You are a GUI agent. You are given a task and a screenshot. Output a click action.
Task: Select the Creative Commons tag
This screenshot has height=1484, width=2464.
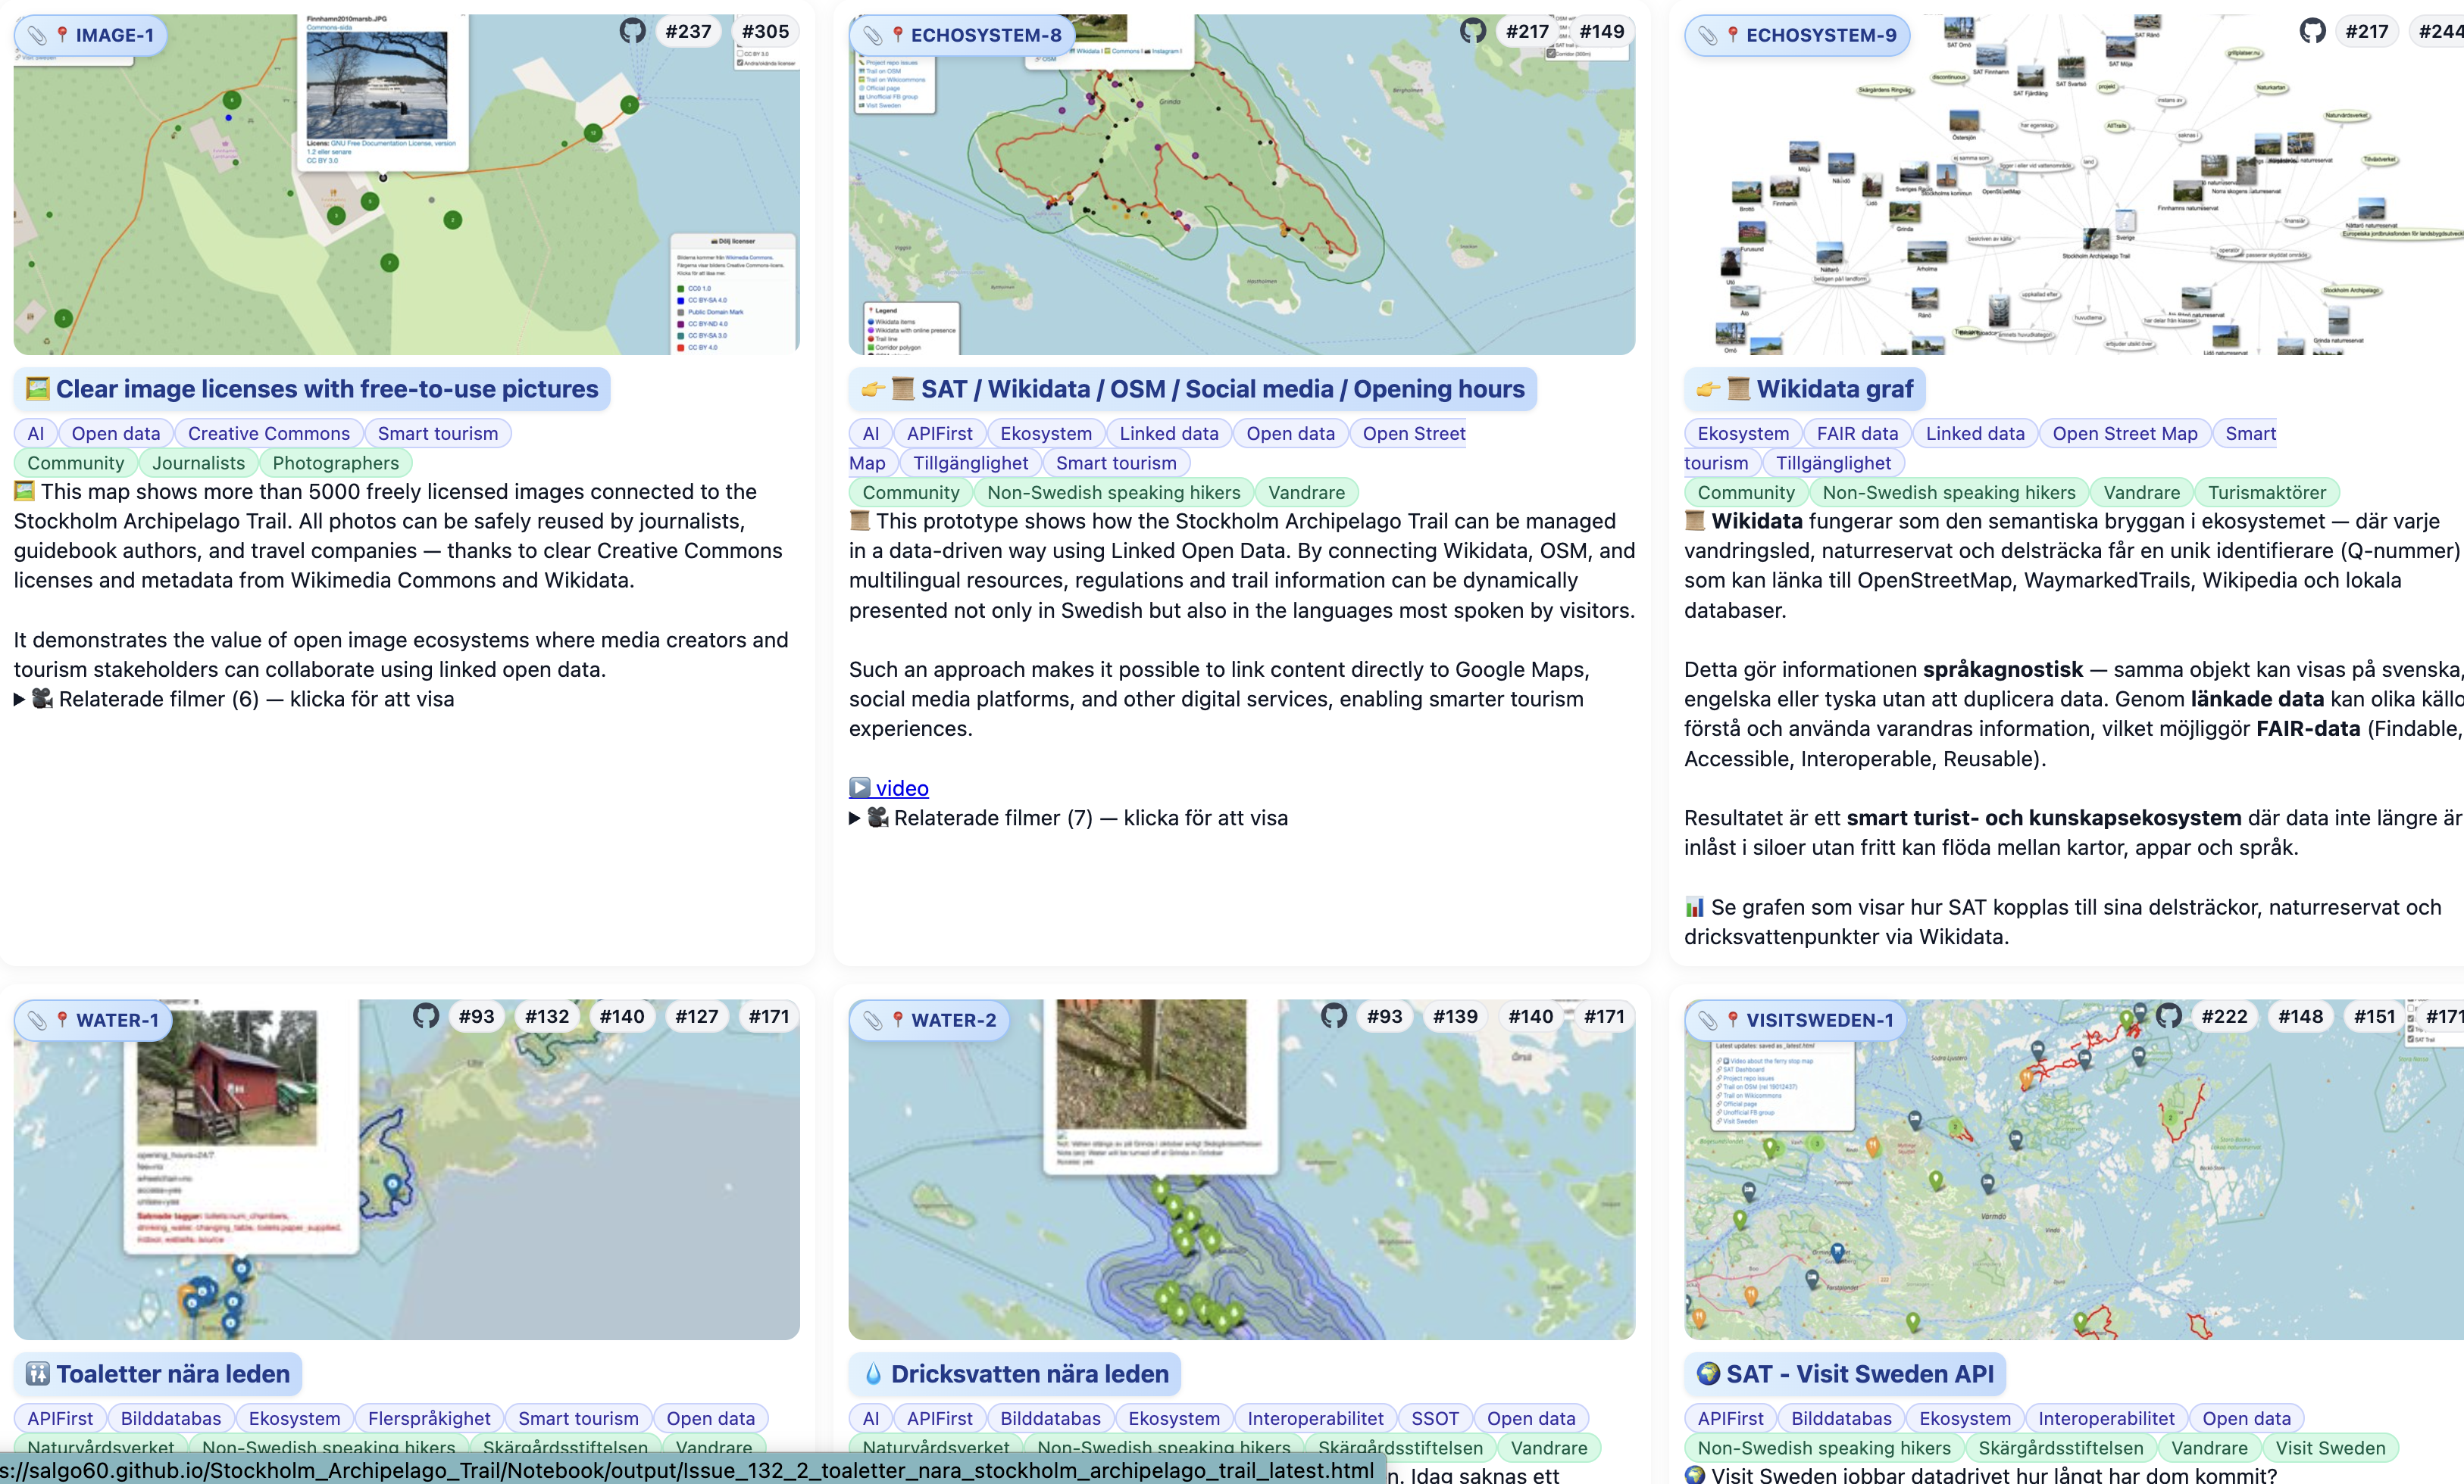(268, 434)
